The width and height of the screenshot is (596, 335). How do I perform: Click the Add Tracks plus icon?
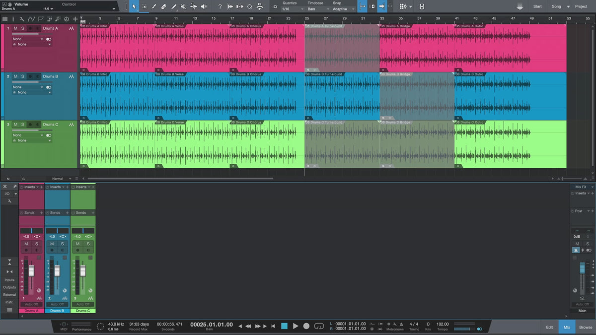75,19
